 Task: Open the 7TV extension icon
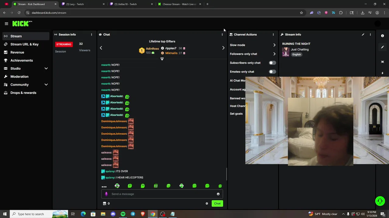point(333,13)
